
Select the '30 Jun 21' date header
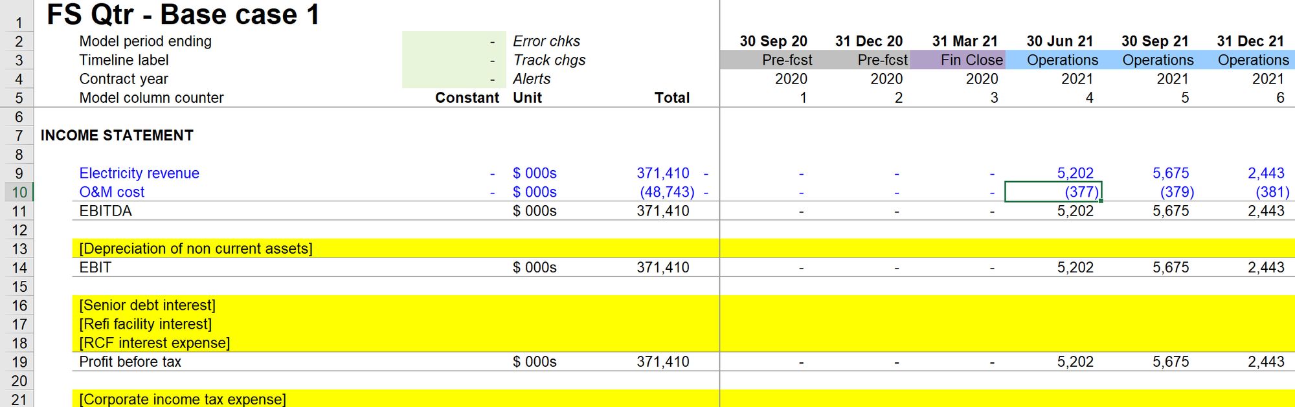(1059, 41)
